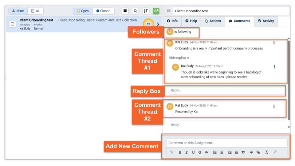Click the insert link icon in the editor
This screenshot has height=166, width=295.
[258, 152]
